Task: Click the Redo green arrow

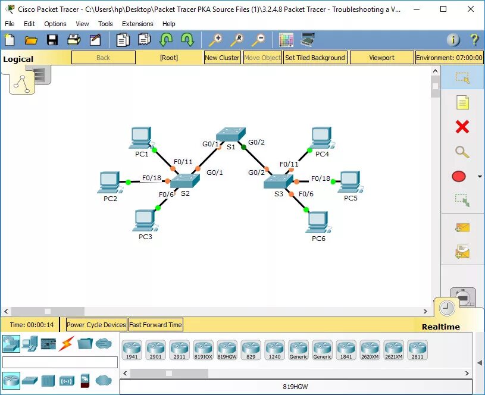Action: coord(187,40)
